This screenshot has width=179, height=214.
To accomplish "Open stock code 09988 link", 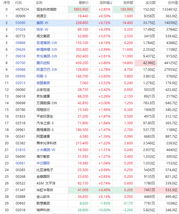I will (x=20, y=70).
